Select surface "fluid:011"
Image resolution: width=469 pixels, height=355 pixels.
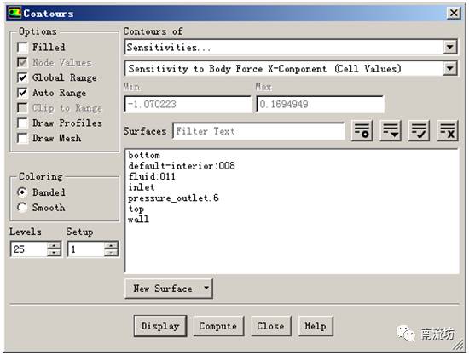(152, 176)
